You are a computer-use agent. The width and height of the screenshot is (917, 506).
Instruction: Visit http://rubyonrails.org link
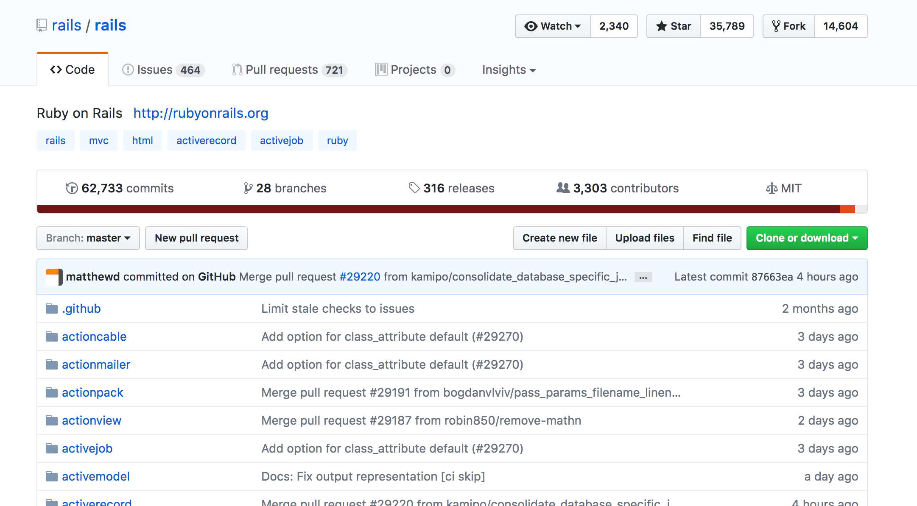[x=201, y=113]
